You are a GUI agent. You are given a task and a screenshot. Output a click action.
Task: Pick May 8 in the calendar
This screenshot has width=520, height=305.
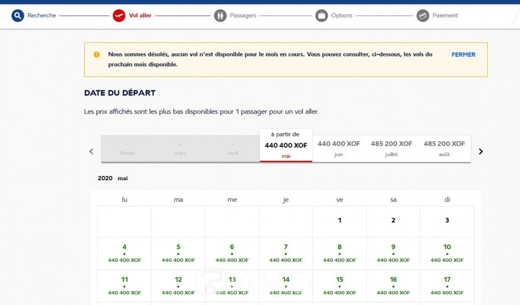click(x=340, y=253)
